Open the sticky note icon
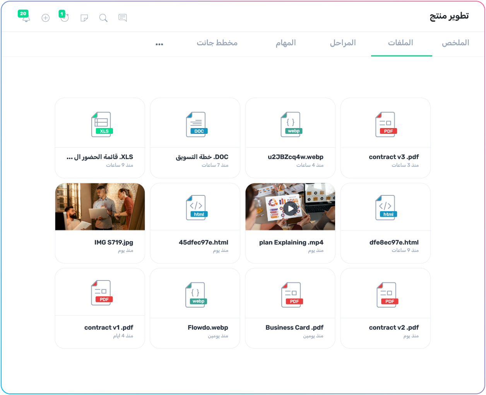 coord(84,18)
